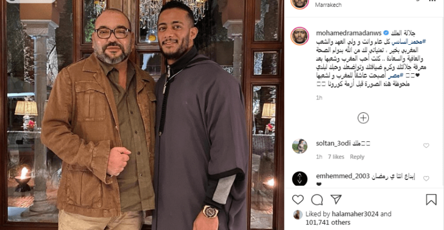View the 101,741 others who liked

point(328,223)
